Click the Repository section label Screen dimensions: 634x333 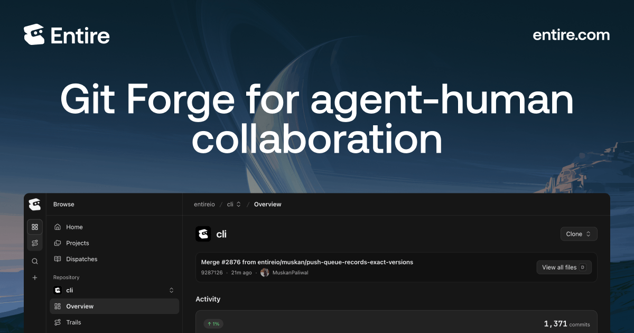point(67,277)
